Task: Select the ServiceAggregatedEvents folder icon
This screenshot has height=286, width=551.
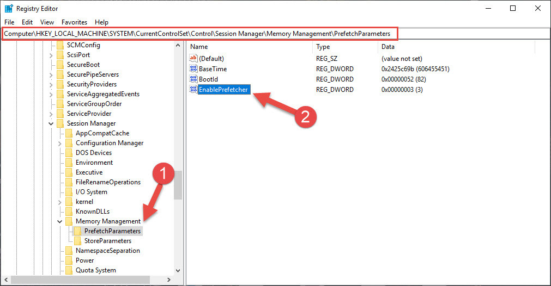Action: point(60,94)
